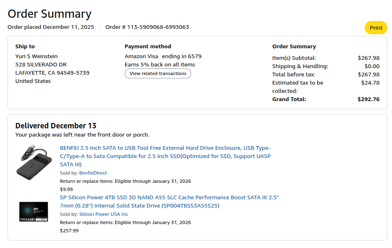Click the Order placed December 11, 2025 text
The image size is (392, 248).
[x=51, y=27]
